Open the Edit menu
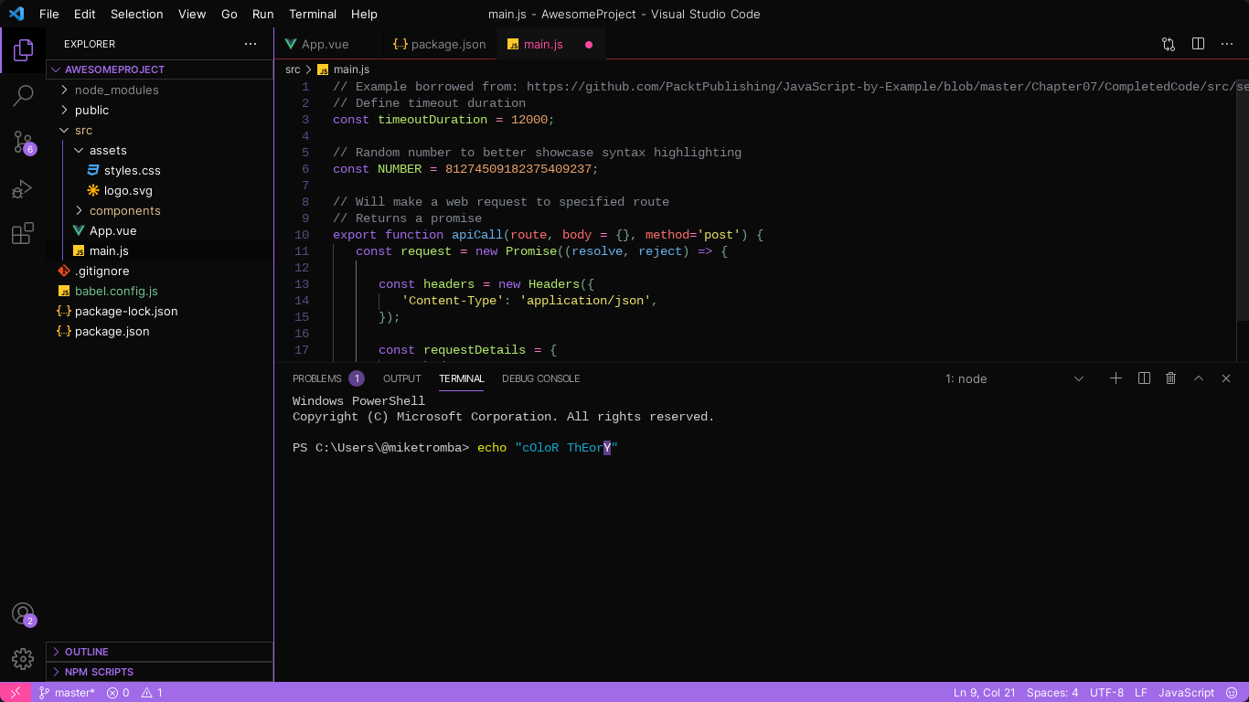The width and height of the screenshot is (1249, 702). [x=85, y=14]
